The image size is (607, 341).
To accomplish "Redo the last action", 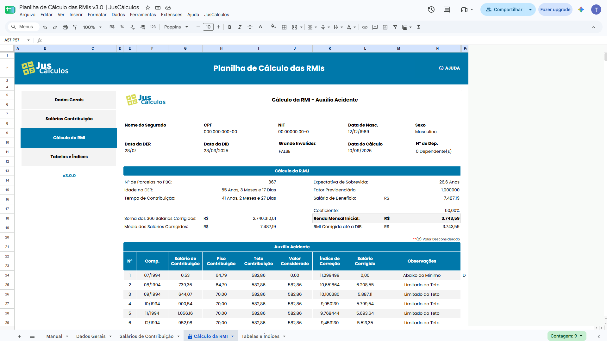I will pos(55,27).
